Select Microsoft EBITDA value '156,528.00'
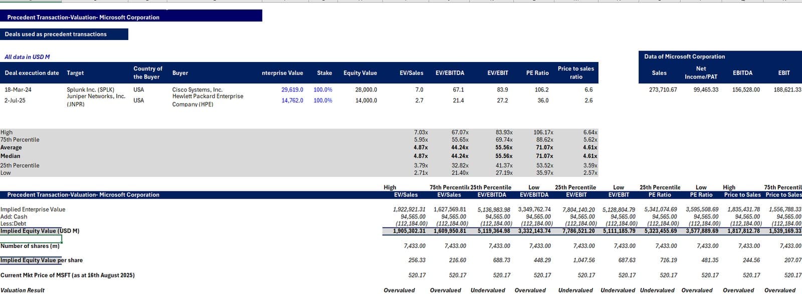This screenshot has width=802, height=294. click(x=746, y=90)
